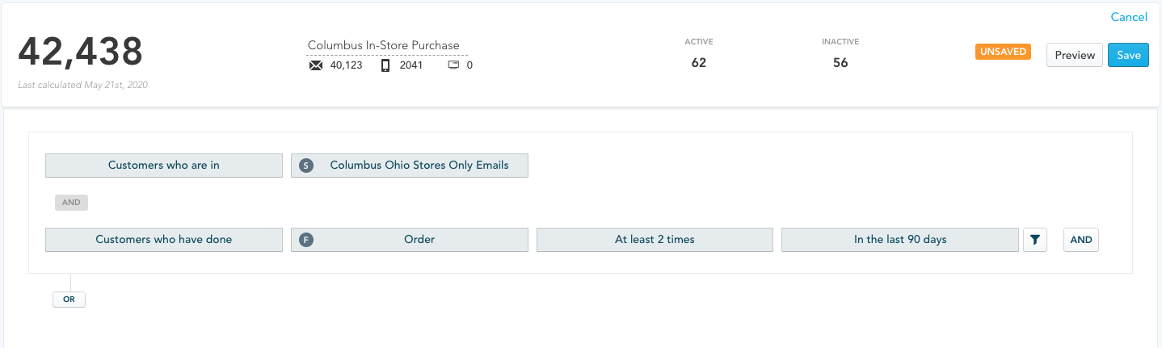Click the filter funnel icon
Image resolution: width=1162 pixels, height=348 pixels.
click(1034, 240)
